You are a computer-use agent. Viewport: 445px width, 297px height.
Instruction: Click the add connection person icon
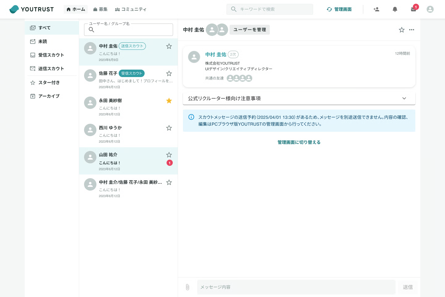coord(376,9)
